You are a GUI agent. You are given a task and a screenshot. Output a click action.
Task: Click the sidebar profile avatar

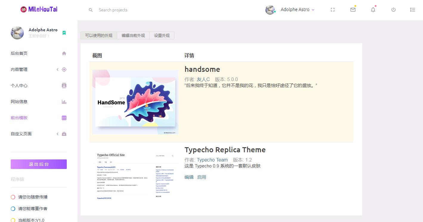(17, 33)
